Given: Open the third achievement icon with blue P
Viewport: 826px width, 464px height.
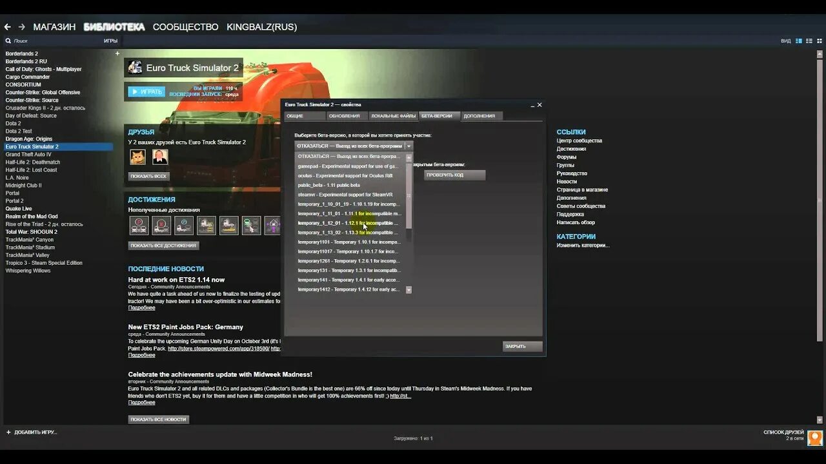Looking at the screenshot, I should (x=184, y=225).
